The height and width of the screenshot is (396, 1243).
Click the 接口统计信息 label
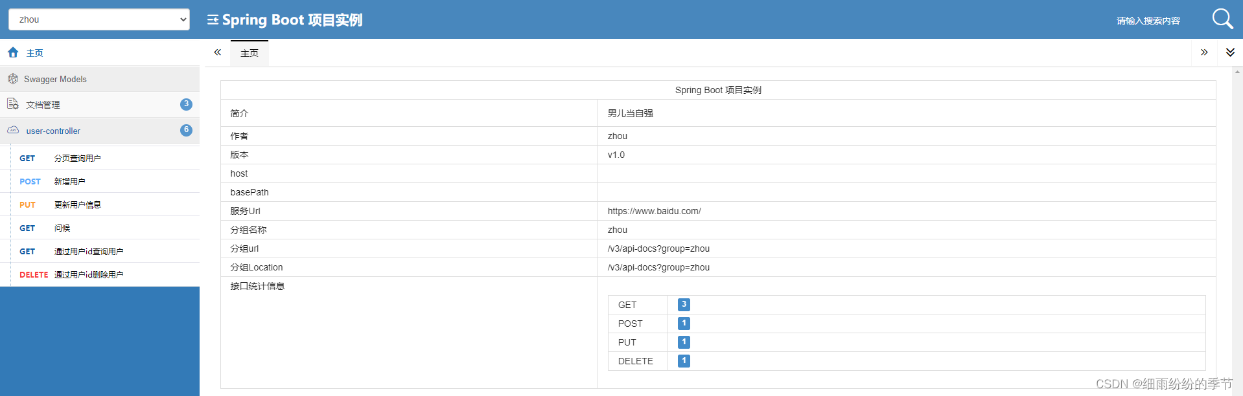pyautogui.click(x=257, y=286)
